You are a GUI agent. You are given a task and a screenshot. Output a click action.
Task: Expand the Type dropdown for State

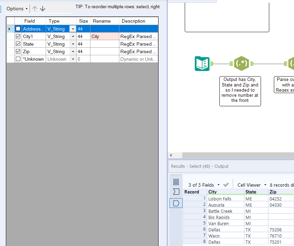coord(73,44)
